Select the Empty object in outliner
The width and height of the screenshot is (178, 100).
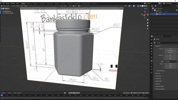[160, 14]
